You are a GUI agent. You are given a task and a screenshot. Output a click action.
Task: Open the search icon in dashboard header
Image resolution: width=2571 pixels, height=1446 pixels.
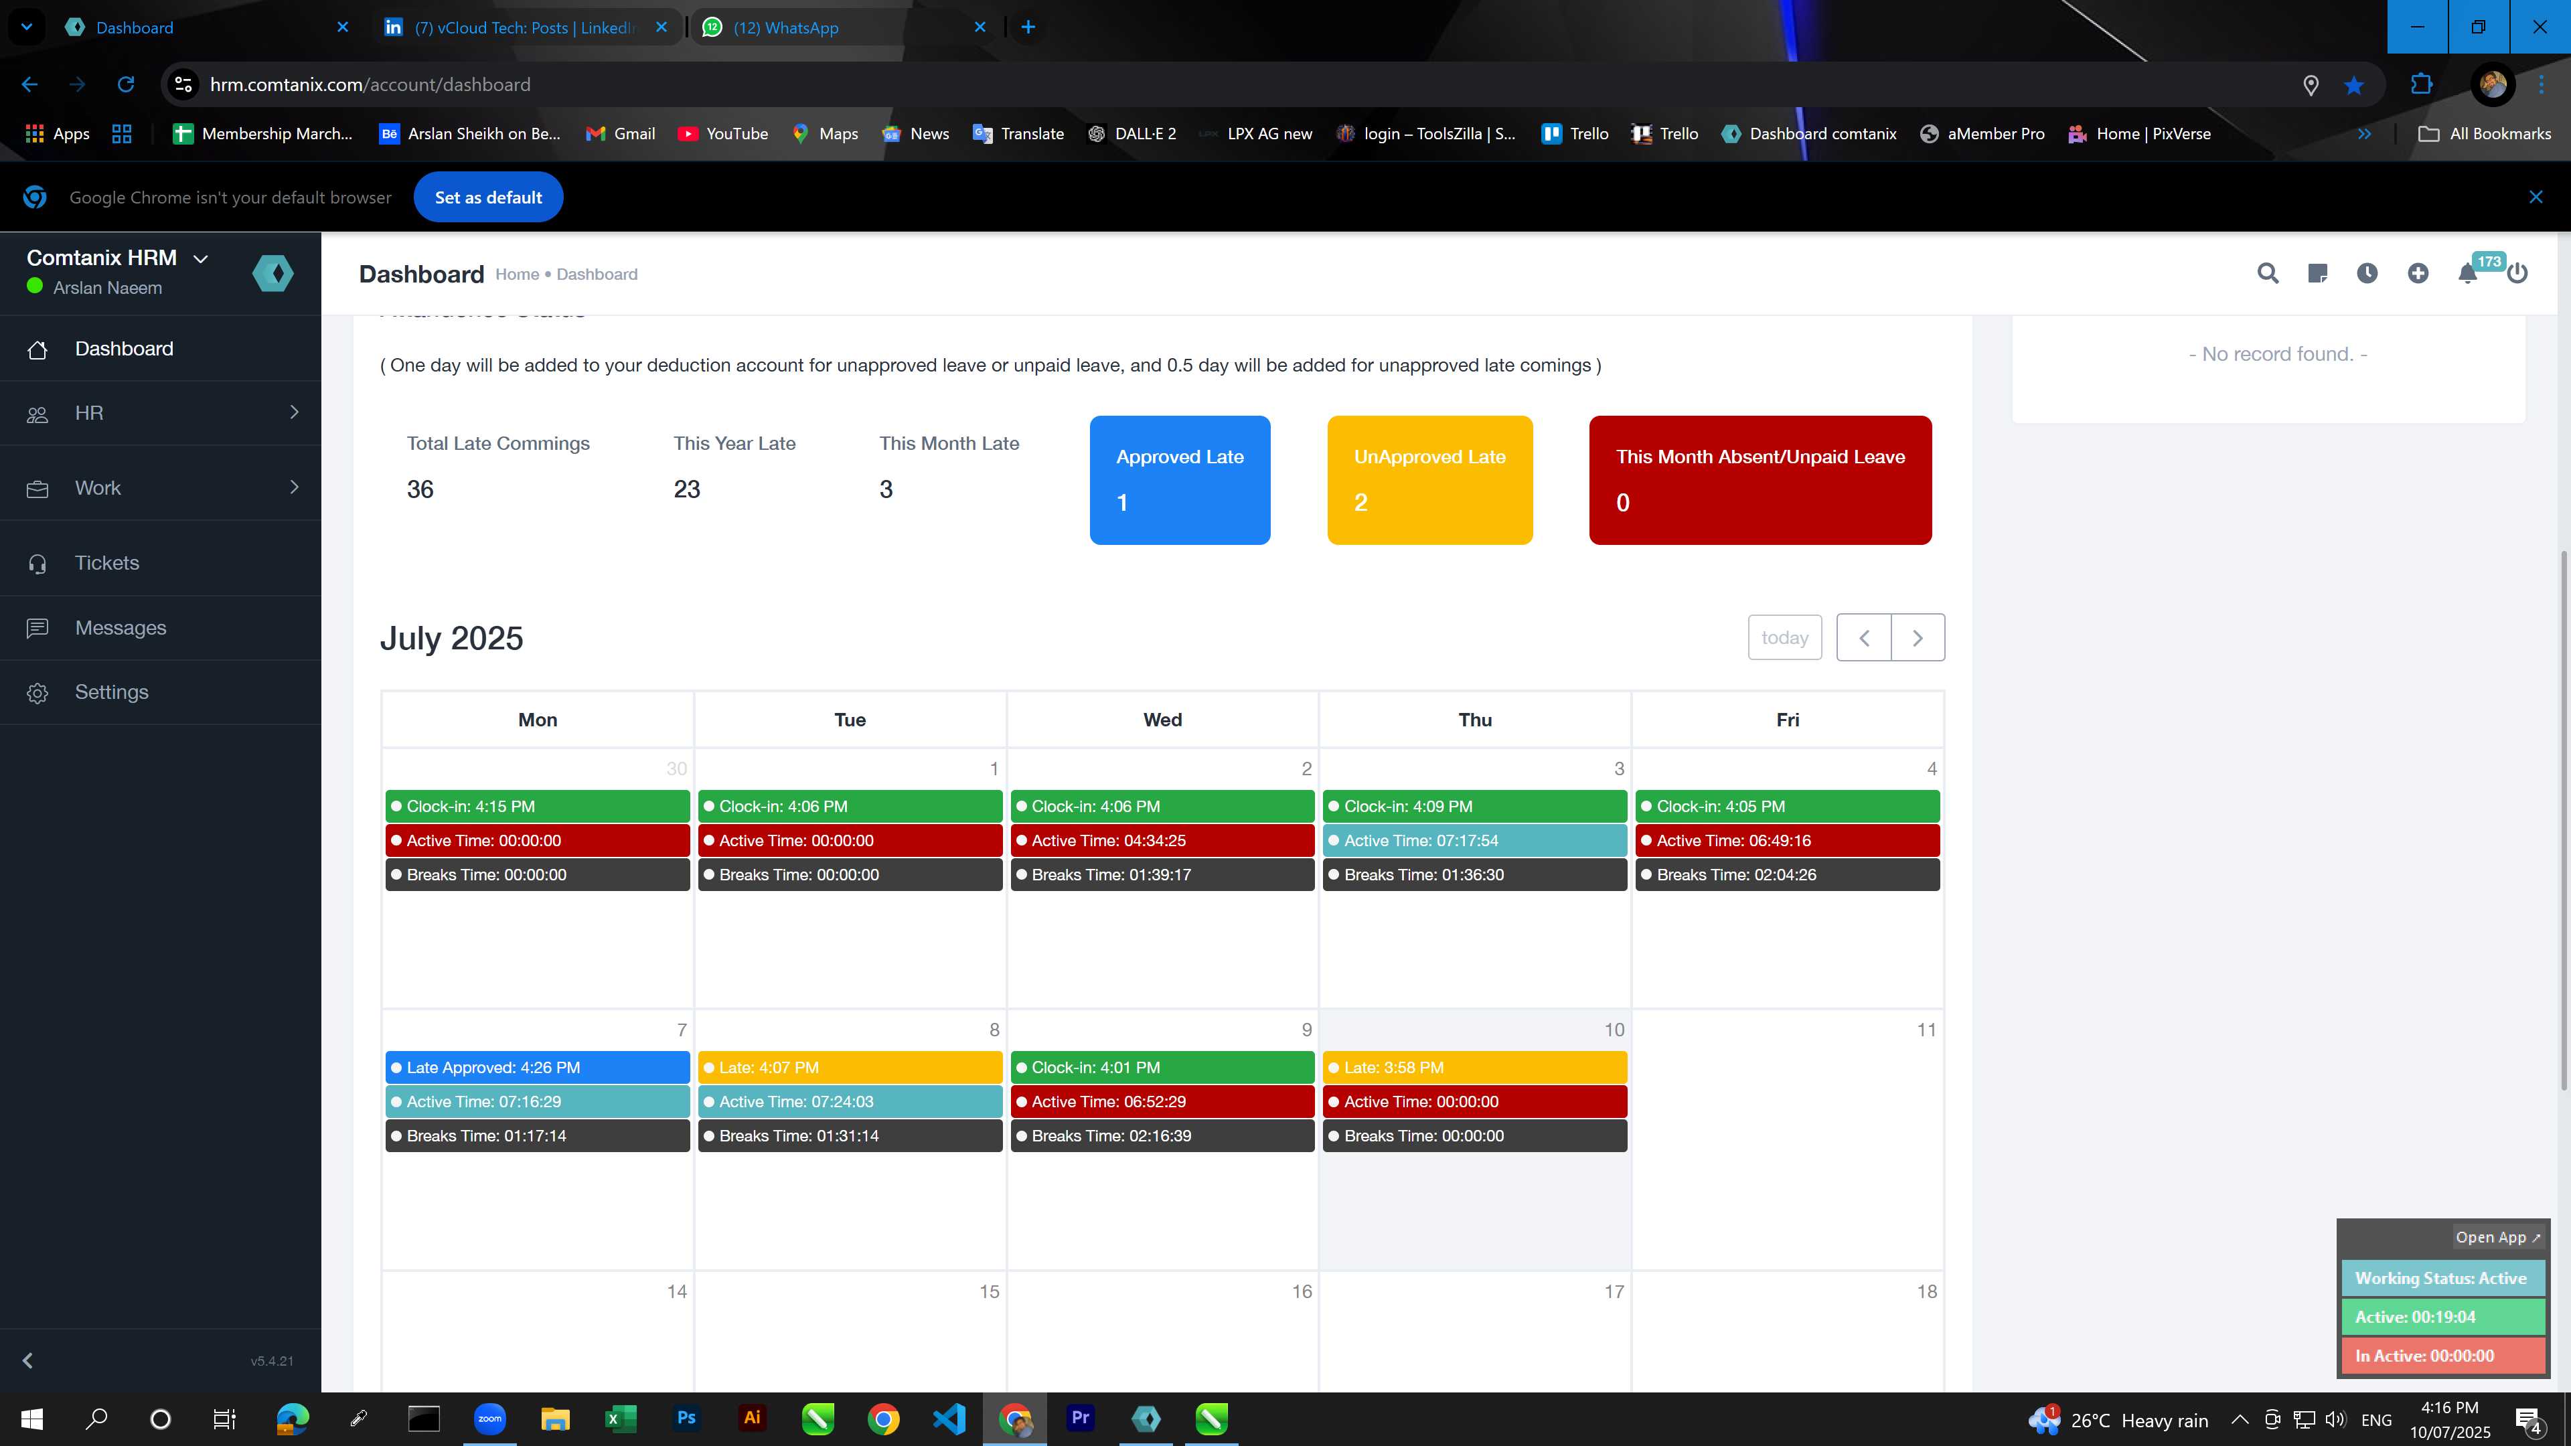pyautogui.click(x=2268, y=273)
